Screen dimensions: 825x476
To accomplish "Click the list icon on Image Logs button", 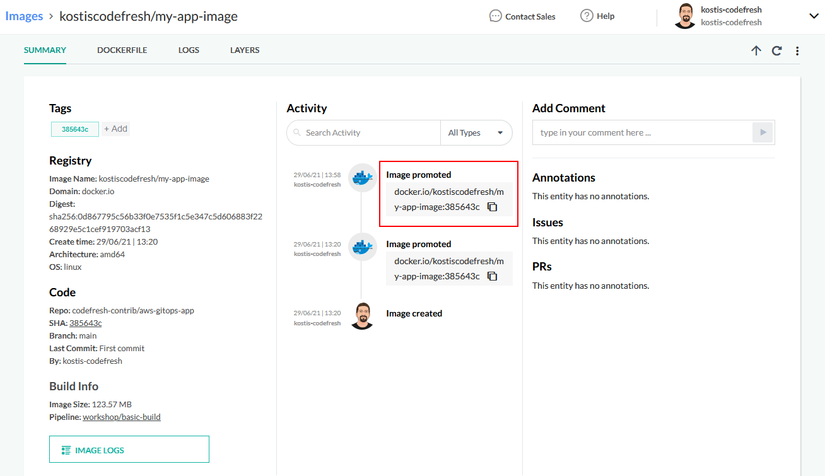I will click(66, 450).
